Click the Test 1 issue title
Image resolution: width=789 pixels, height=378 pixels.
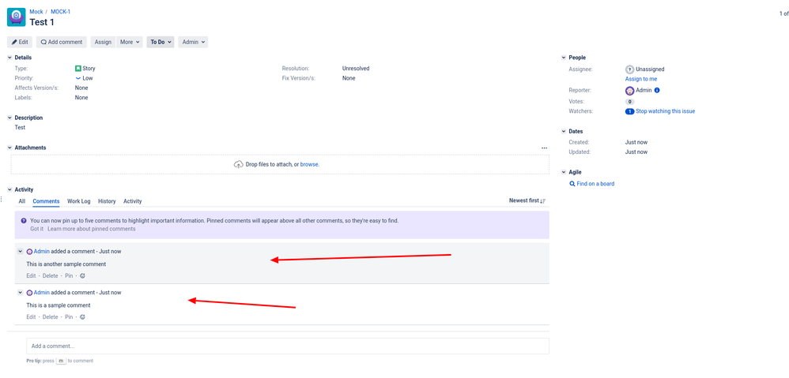tap(42, 22)
